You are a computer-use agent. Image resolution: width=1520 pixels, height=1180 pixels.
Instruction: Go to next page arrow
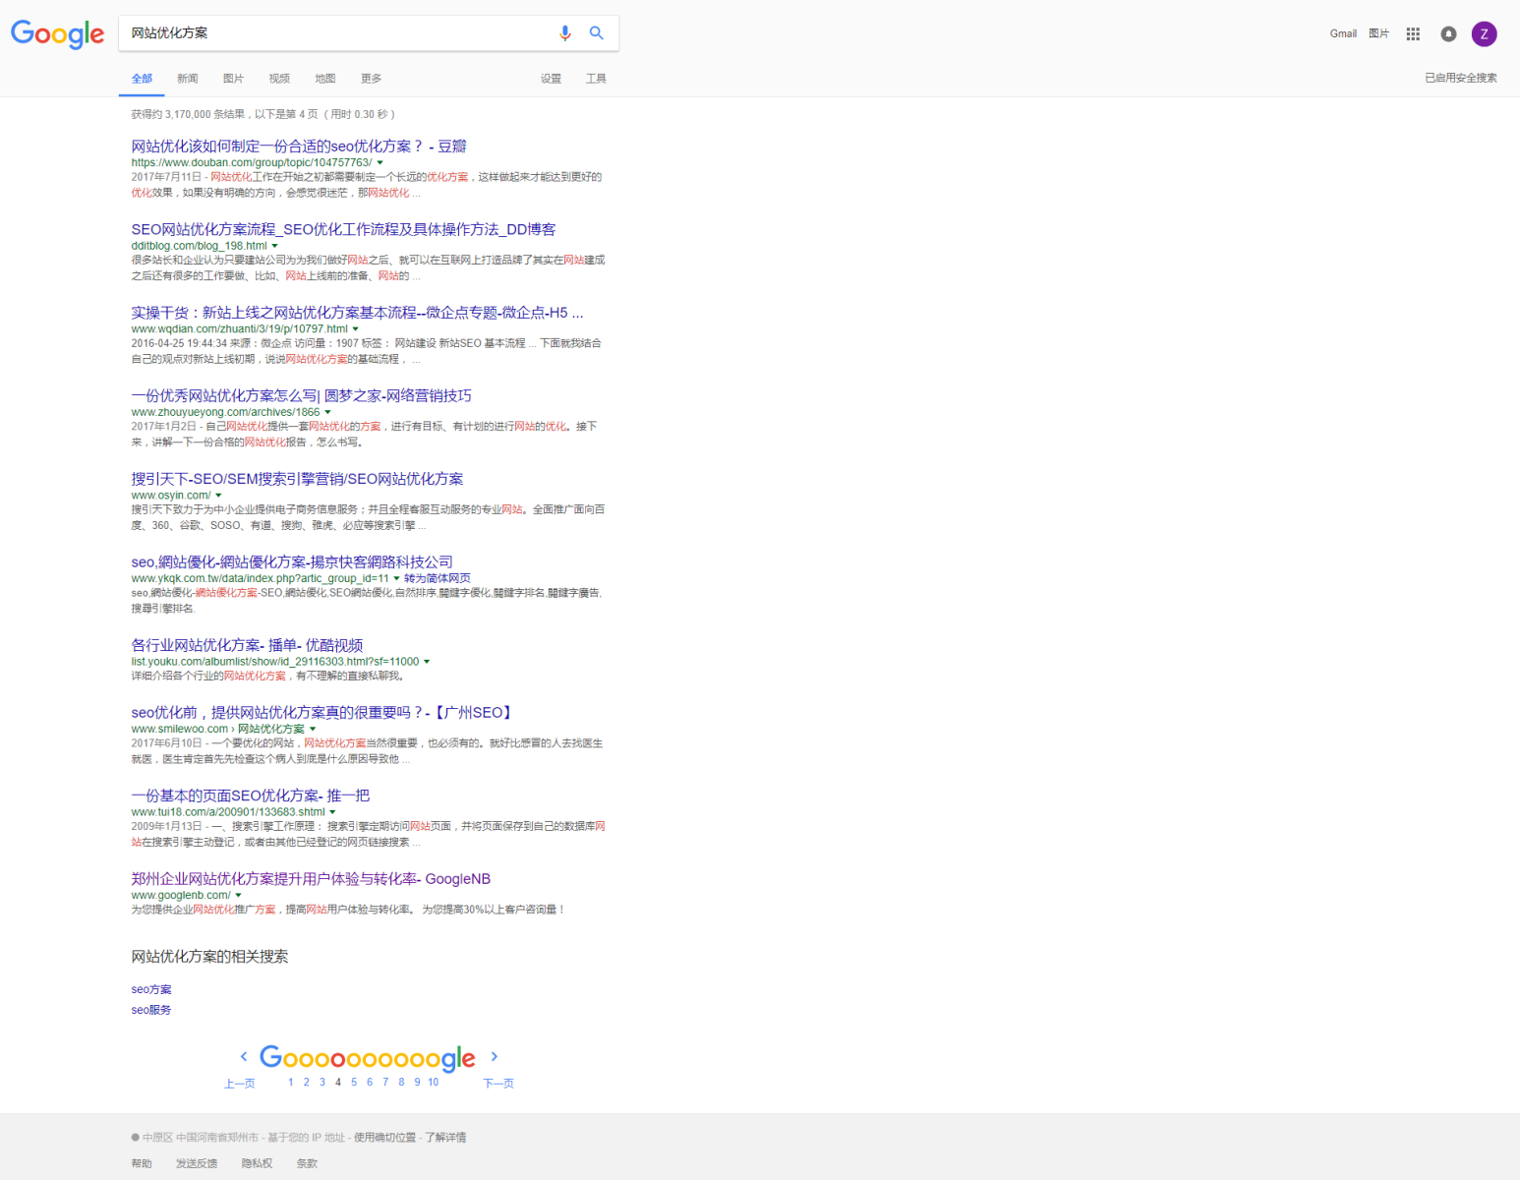(x=495, y=1056)
